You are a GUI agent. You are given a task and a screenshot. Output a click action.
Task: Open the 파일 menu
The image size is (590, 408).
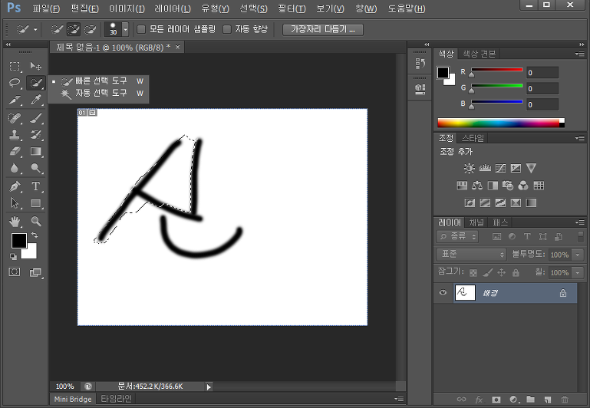pyautogui.click(x=46, y=8)
